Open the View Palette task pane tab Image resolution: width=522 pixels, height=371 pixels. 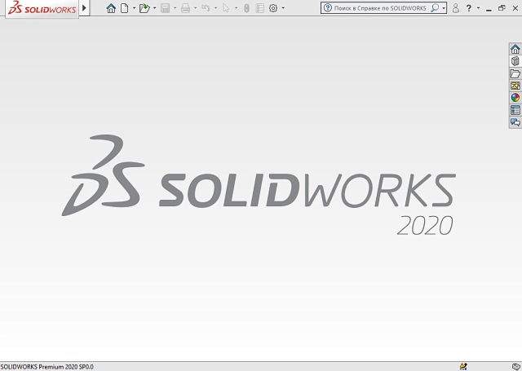pos(515,86)
